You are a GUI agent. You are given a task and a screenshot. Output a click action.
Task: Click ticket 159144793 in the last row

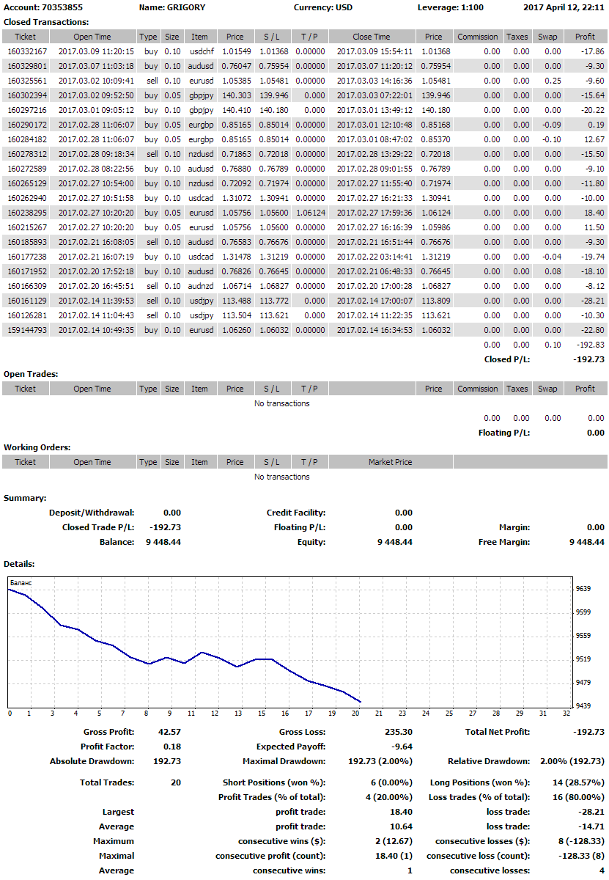[27, 330]
